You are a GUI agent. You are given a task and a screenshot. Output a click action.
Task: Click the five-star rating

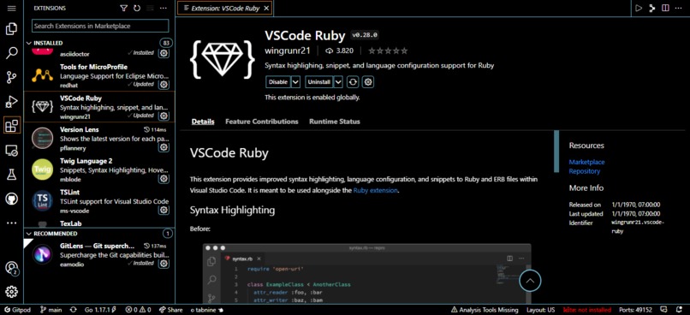pyautogui.click(x=388, y=51)
